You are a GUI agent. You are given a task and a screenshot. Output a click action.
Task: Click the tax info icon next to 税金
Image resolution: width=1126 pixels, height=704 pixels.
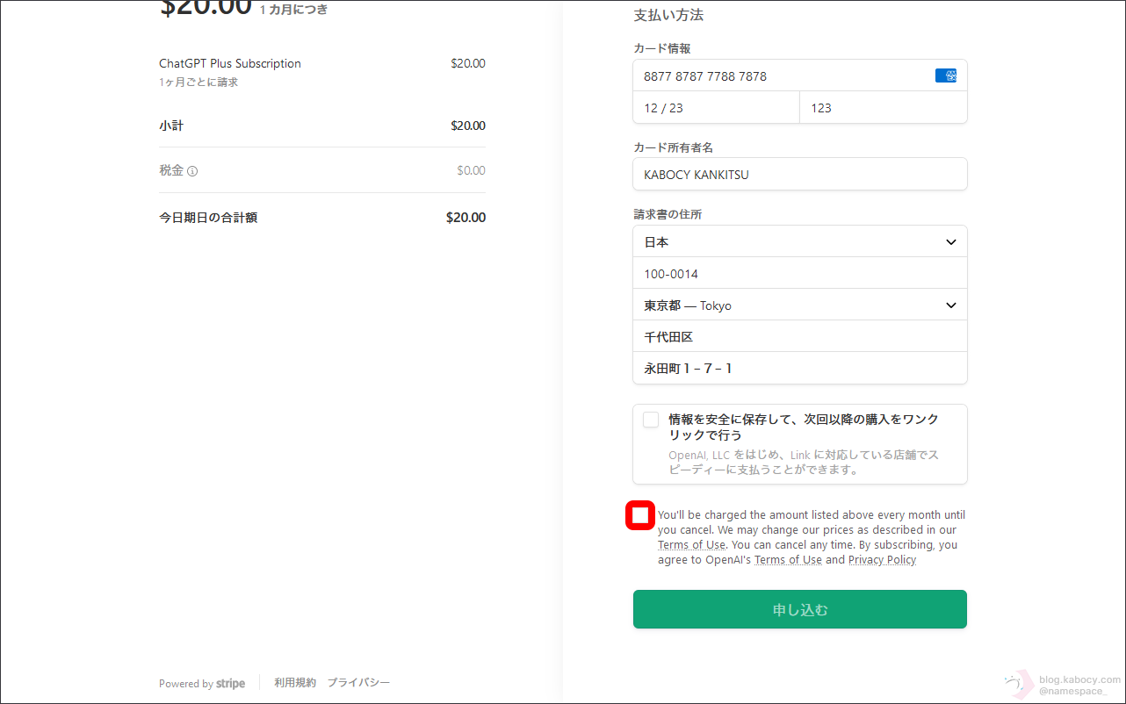click(x=192, y=171)
